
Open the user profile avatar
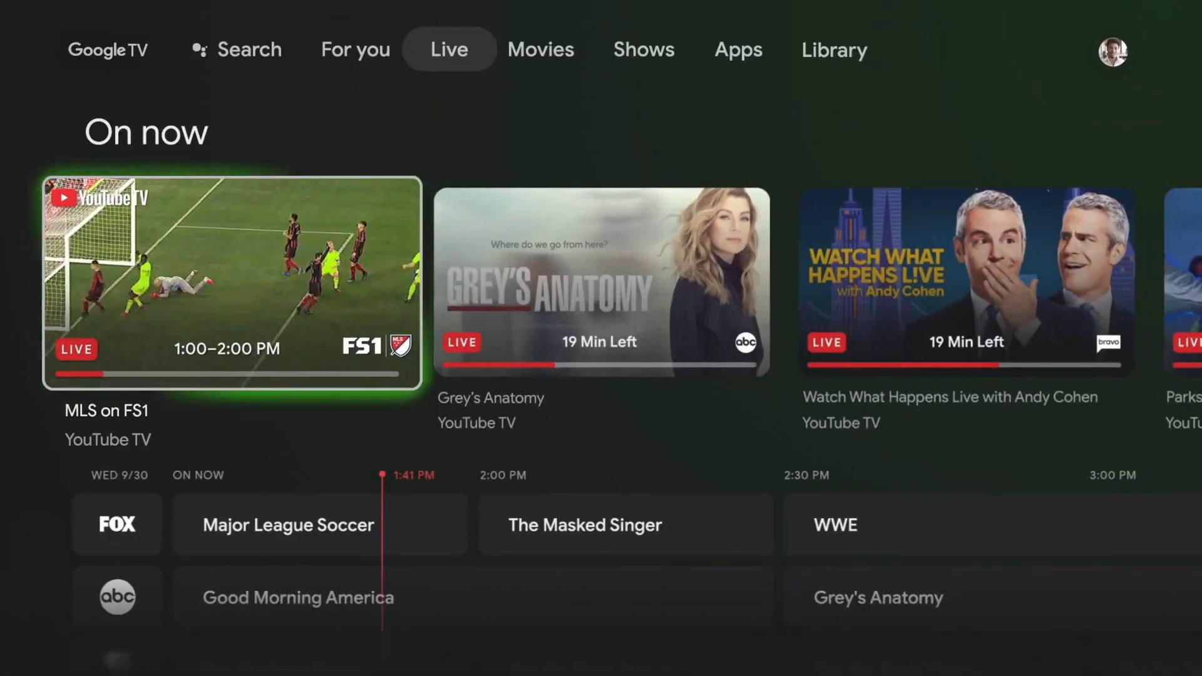(1112, 52)
